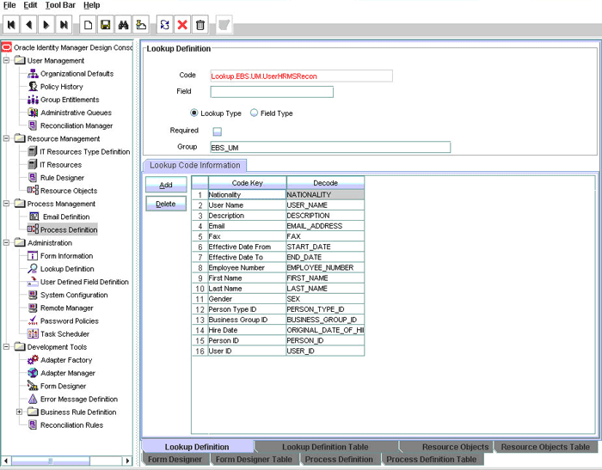Screen dimensions: 602x470
Task: Click the Add button
Action: point(166,185)
